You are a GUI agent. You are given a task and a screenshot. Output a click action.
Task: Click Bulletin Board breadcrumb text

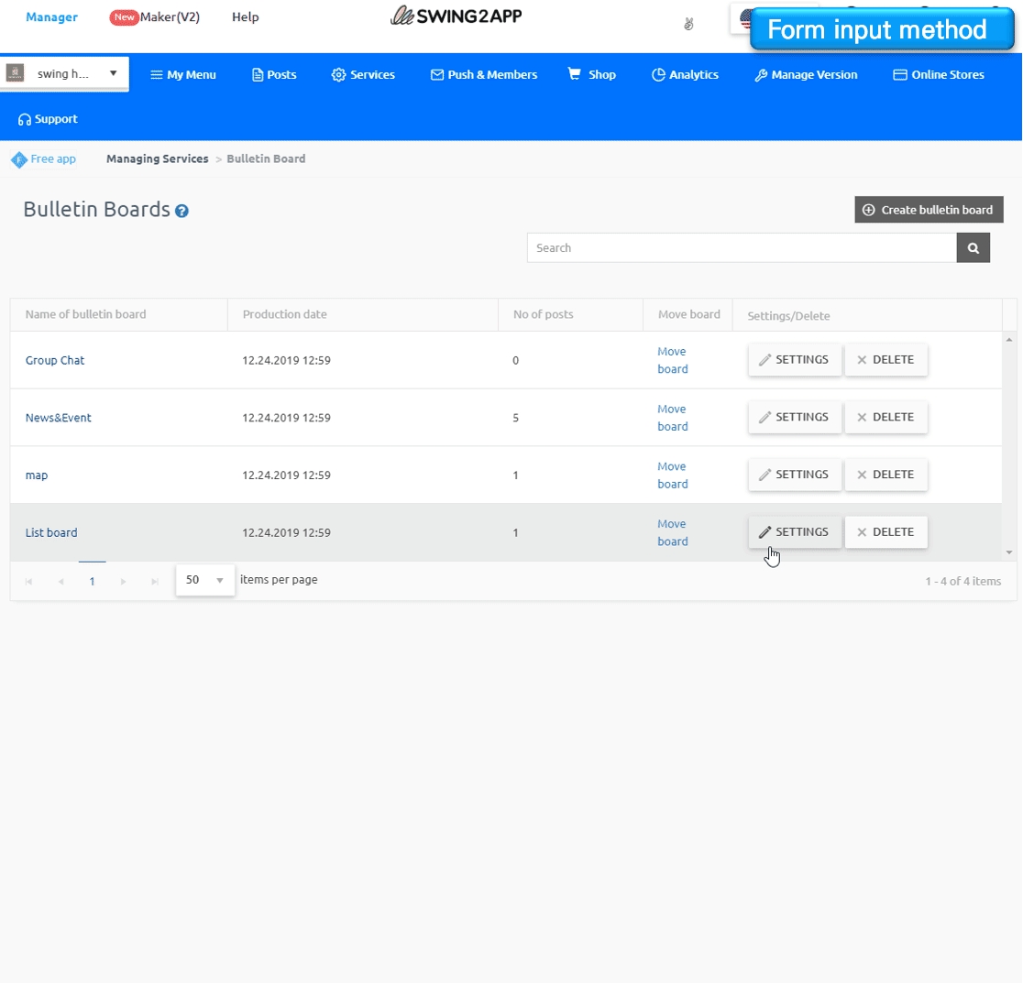(266, 159)
